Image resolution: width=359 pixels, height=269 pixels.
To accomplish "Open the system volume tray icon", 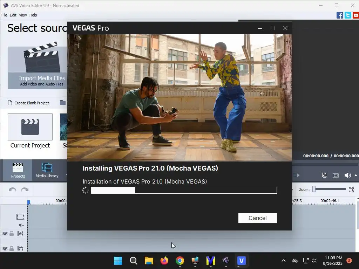I will click(x=314, y=261).
